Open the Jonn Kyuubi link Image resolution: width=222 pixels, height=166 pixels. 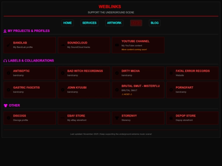[x=84, y=90]
